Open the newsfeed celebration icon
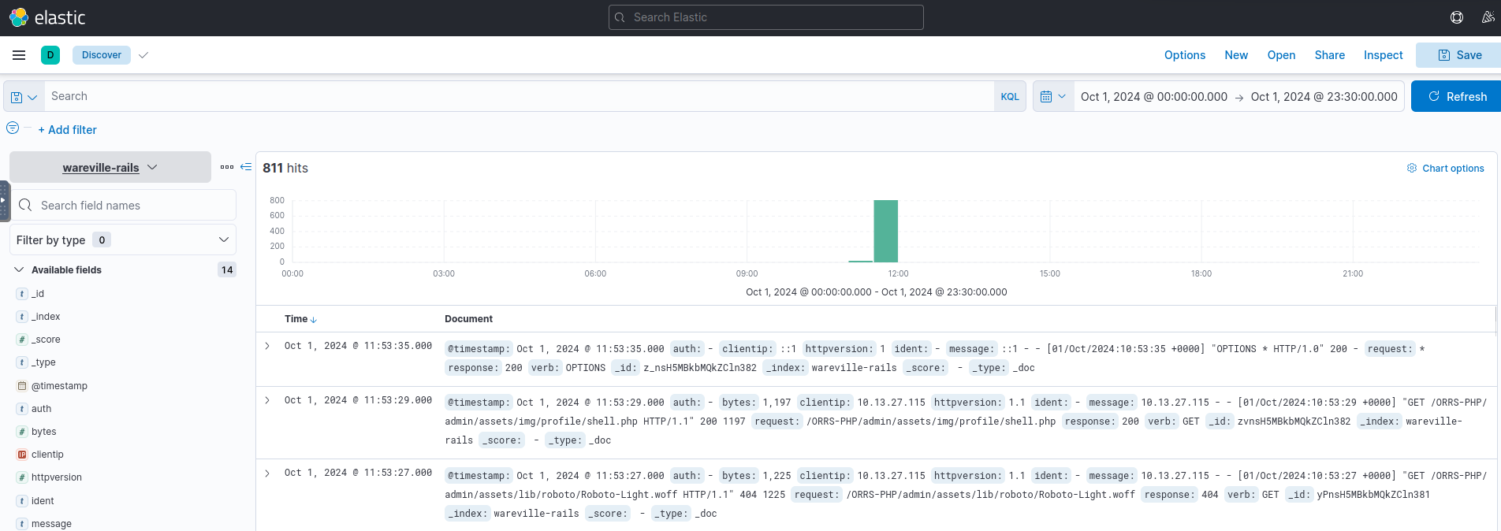Image resolution: width=1501 pixels, height=531 pixels. pyautogui.click(x=1488, y=17)
